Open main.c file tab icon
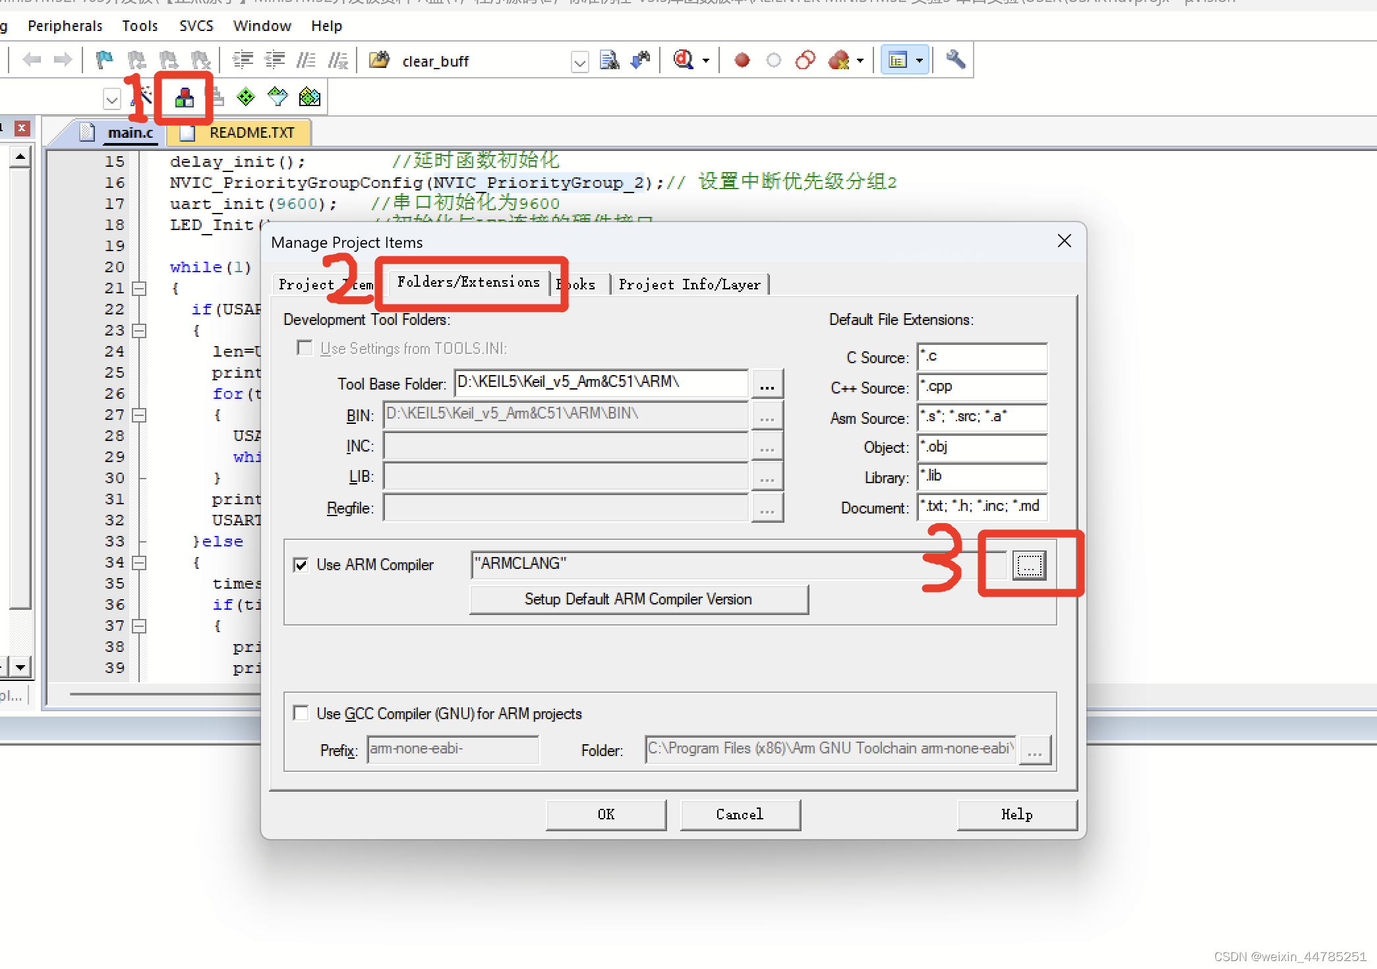Screen dimensions: 1377x969 pos(86,132)
